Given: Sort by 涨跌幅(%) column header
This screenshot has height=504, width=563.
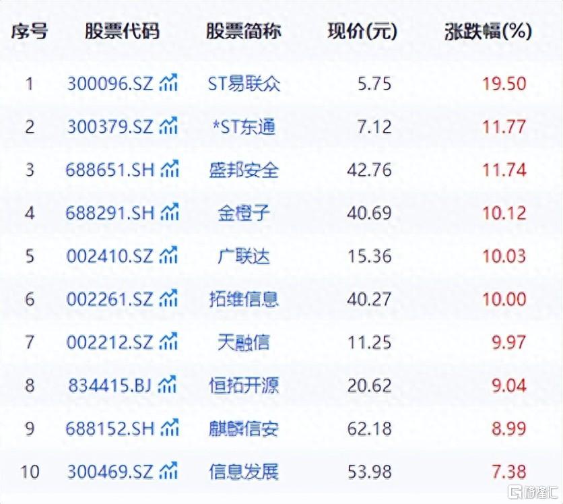Looking at the screenshot, I should pyautogui.click(x=488, y=31).
